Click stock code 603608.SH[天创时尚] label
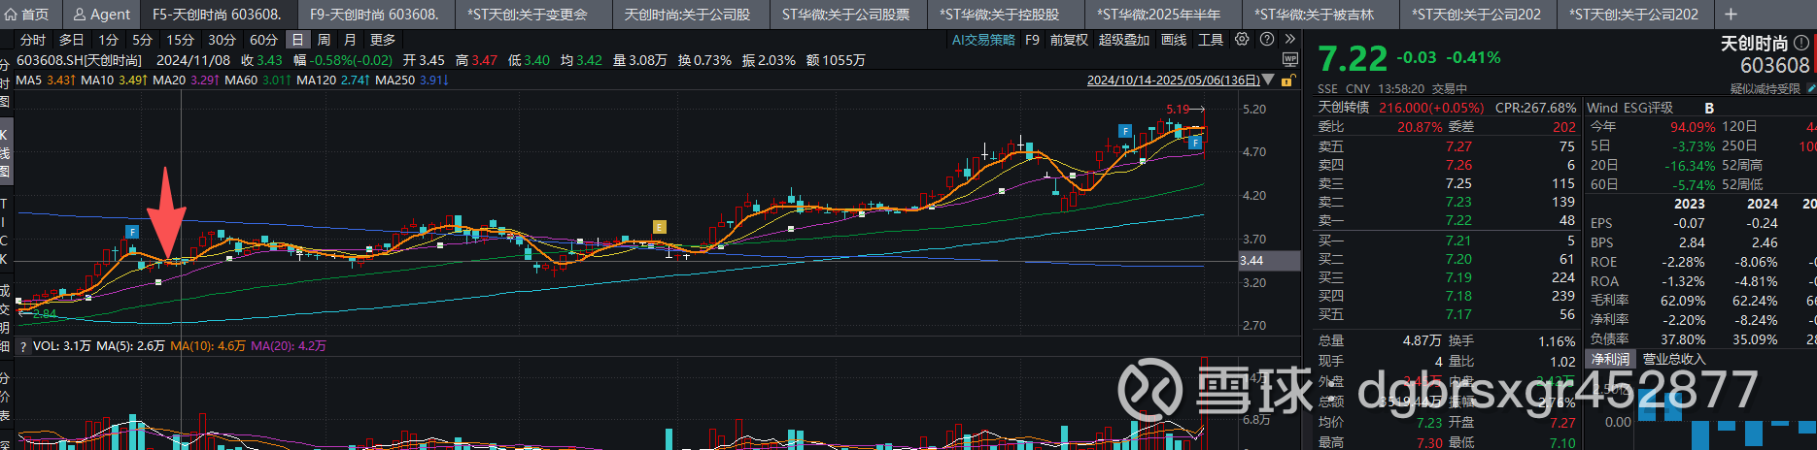1817x450 pixels. [79, 60]
